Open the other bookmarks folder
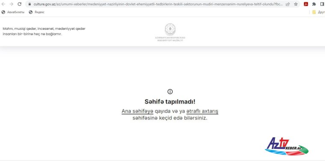The image size is (325, 161). pyautogui.click(x=318, y=12)
